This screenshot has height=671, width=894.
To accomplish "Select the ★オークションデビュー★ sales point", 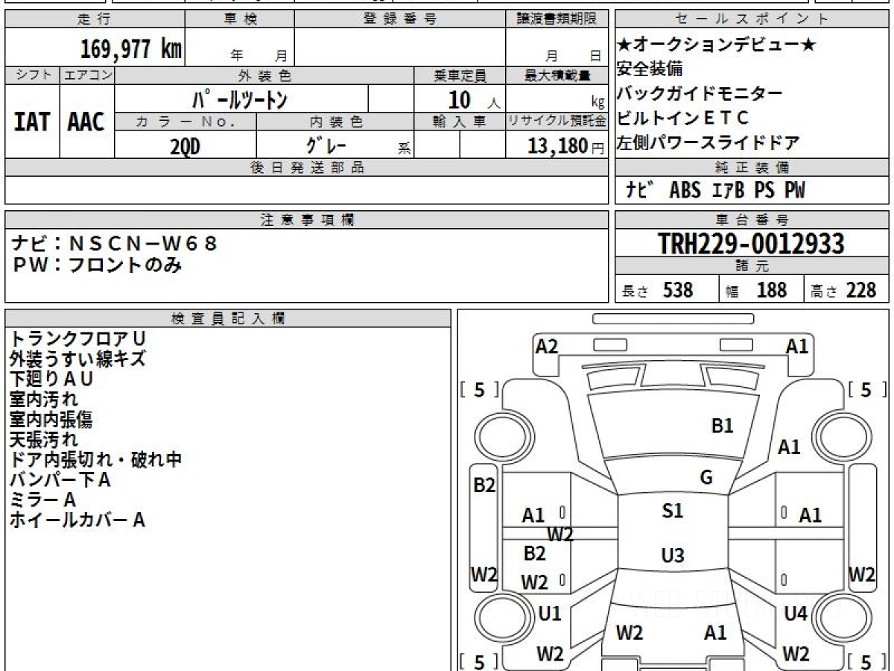I will point(716,45).
